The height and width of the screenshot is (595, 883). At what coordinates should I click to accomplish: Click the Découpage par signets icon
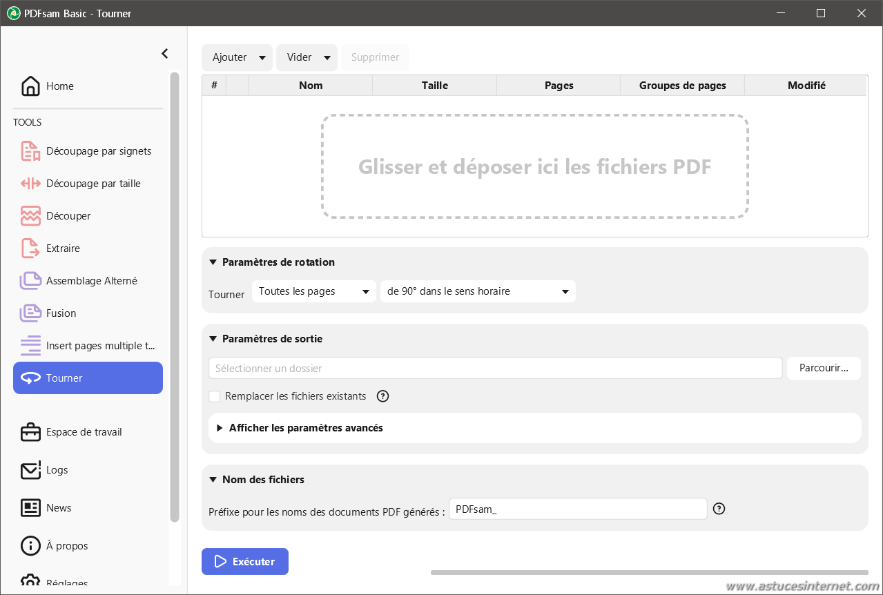(30, 151)
